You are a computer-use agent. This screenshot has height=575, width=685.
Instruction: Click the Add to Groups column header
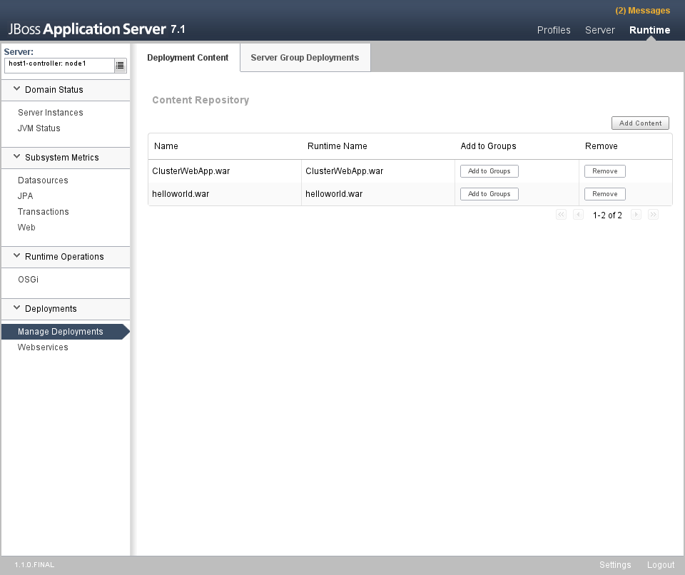tap(488, 146)
